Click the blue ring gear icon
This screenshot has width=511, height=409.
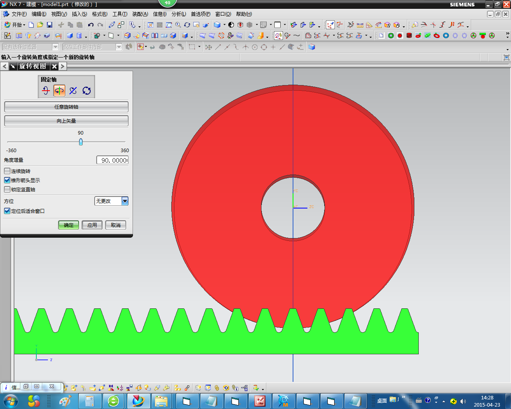pyautogui.click(x=446, y=36)
